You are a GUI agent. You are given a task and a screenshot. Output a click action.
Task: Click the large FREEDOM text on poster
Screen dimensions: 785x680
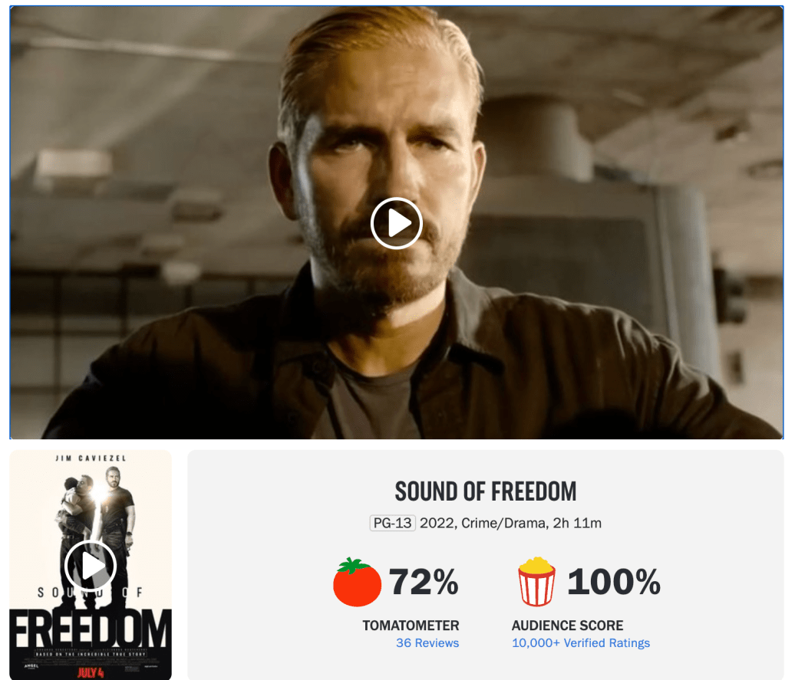[91, 629]
